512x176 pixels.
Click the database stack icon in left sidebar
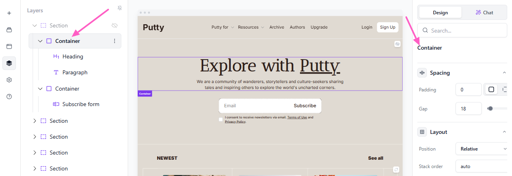[9, 30]
